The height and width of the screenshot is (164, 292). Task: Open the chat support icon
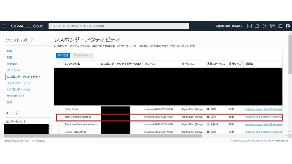point(272,26)
